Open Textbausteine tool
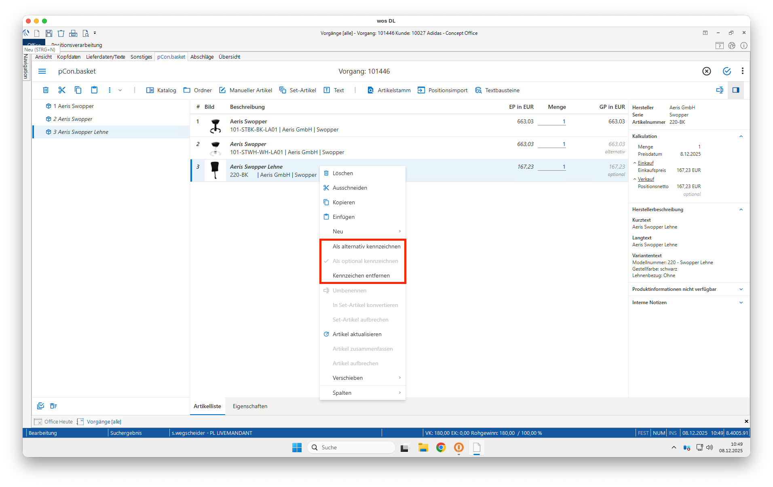The image size is (773, 487). tap(479, 90)
